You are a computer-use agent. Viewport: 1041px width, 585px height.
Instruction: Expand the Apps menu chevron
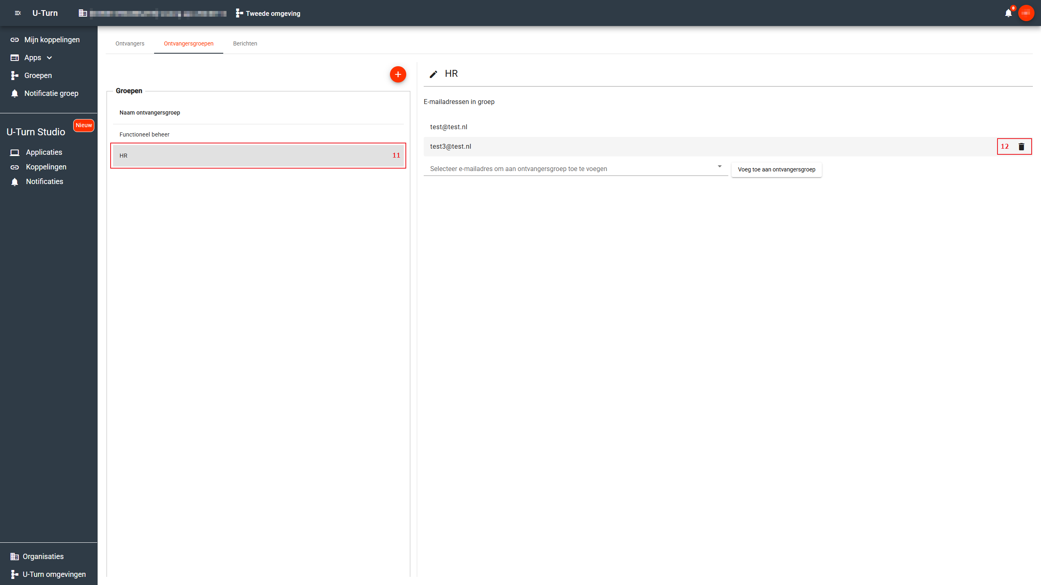coord(50,58)
